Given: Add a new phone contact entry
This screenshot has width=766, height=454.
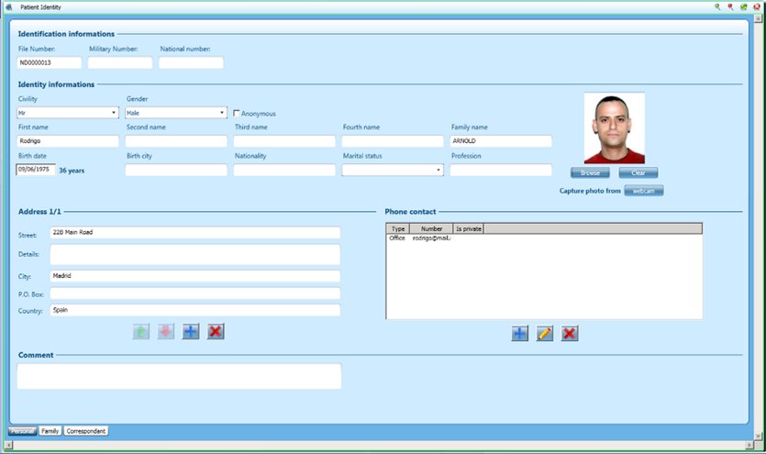Looking at the screenshot, I should click(520, 334).
